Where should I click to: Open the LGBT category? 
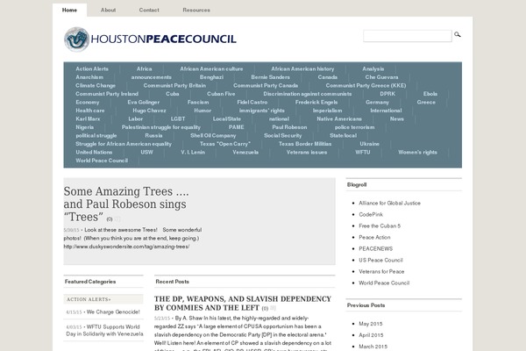pos(178,119)
